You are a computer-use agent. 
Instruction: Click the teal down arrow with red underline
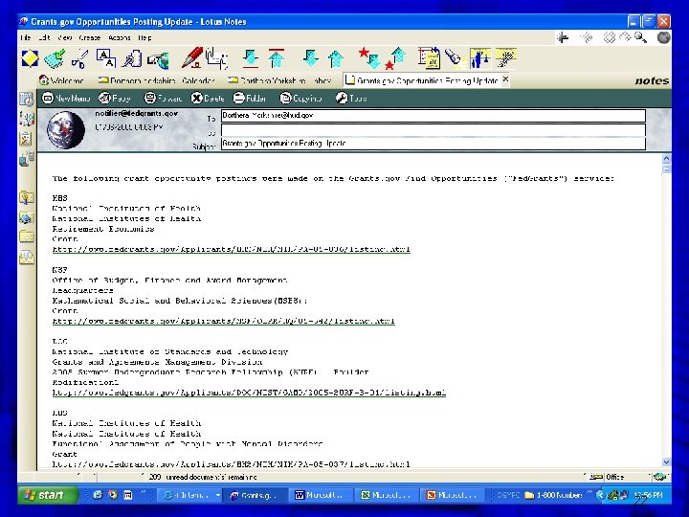point(251,58)
